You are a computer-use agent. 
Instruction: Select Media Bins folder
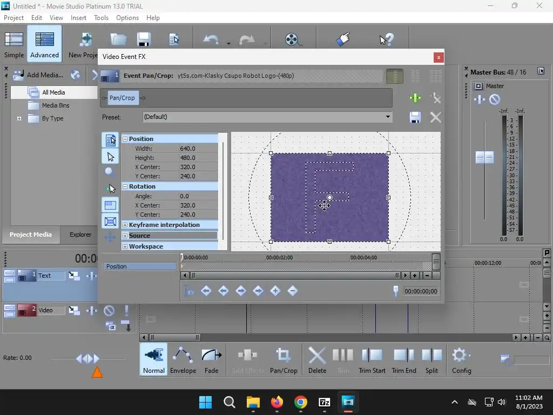pos(56,105)
